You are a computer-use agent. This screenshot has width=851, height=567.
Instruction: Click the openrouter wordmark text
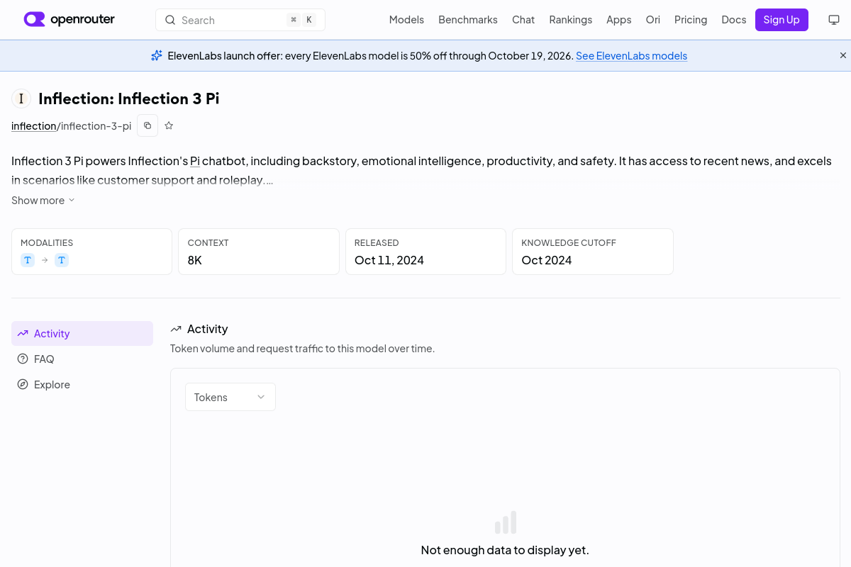point(82,20)
